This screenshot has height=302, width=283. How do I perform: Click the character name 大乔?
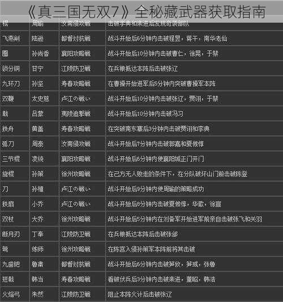37,219
